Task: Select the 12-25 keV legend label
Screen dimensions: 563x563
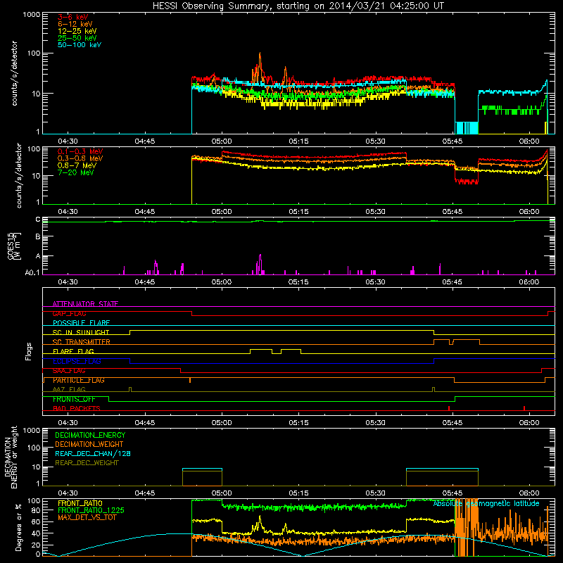Action: coord(77,31)
